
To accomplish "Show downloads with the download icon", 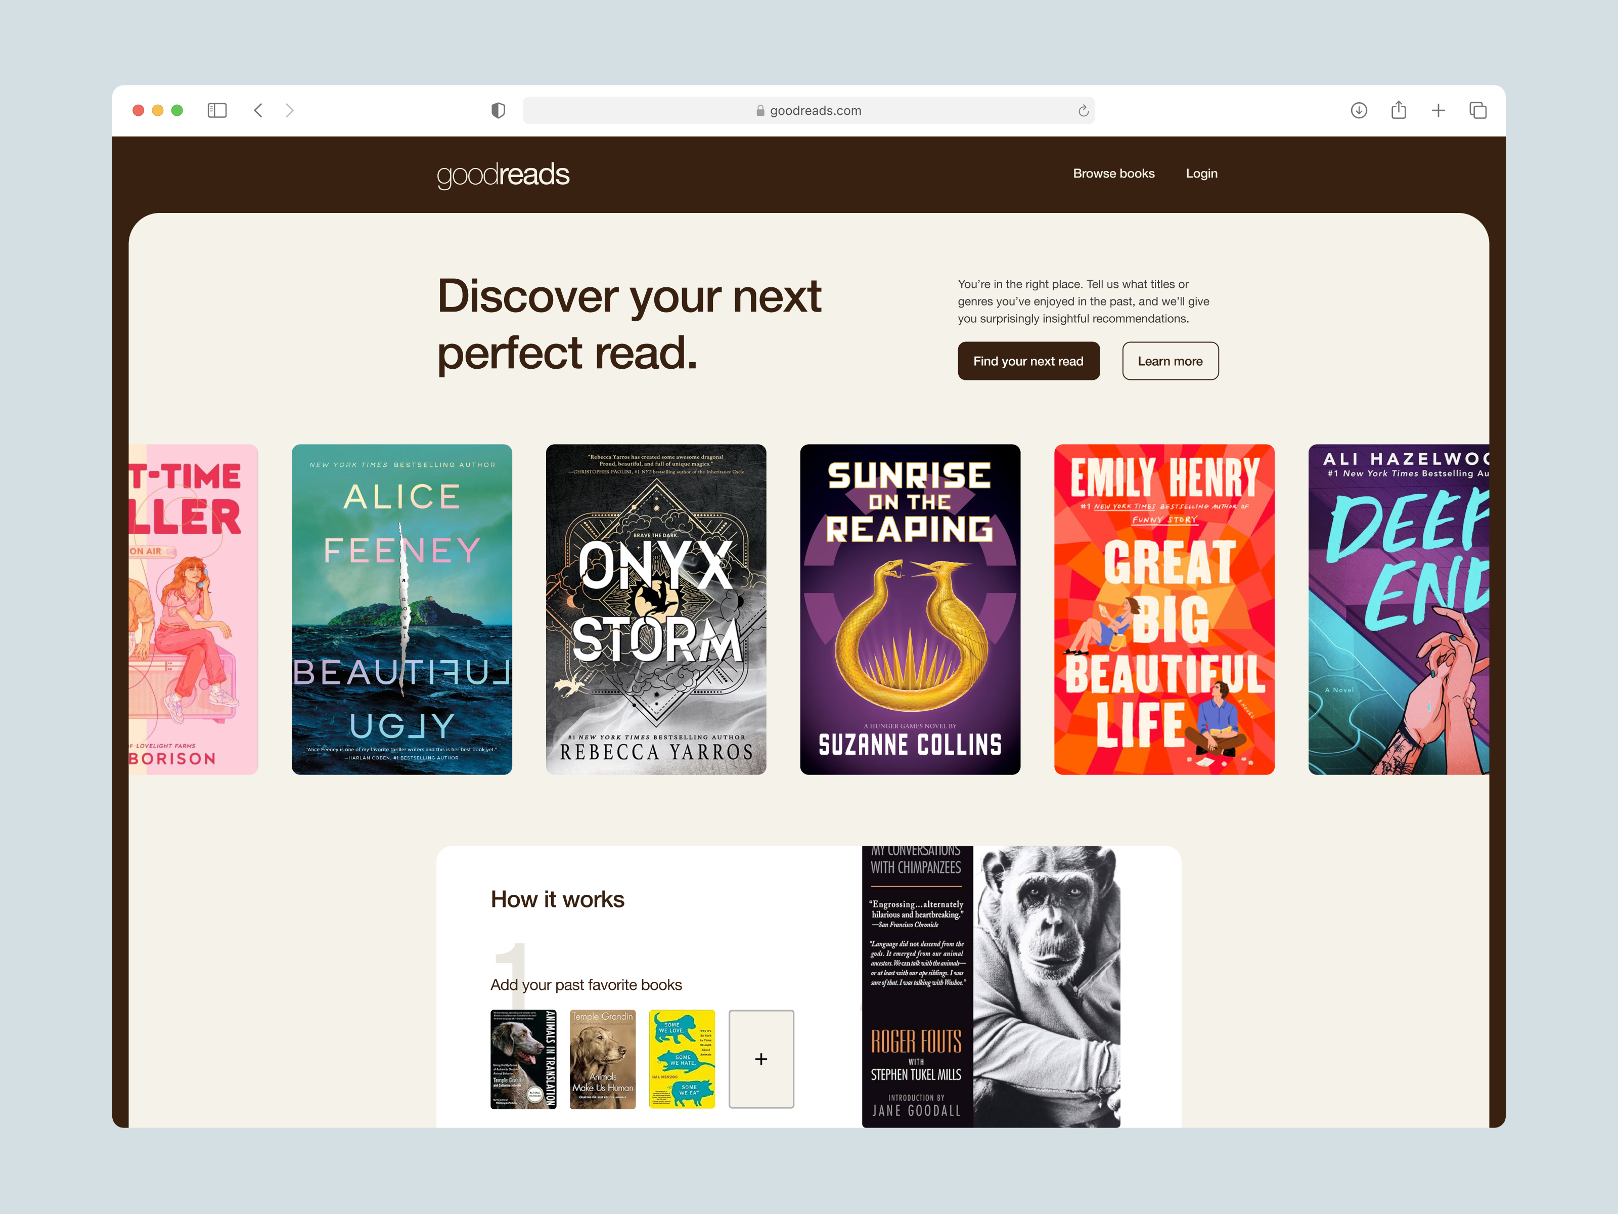I will (1358, 110).
